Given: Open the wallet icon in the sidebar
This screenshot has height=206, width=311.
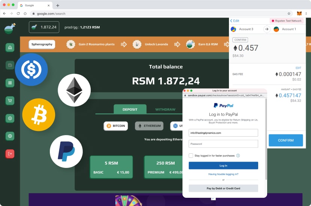Looking at the screenshot, I should coord(10,65).
